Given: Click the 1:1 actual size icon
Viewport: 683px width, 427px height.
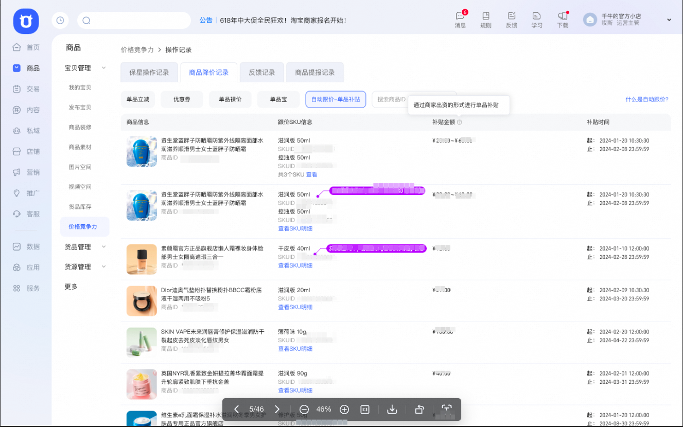Looking at the screenshot, I should 365,410.
